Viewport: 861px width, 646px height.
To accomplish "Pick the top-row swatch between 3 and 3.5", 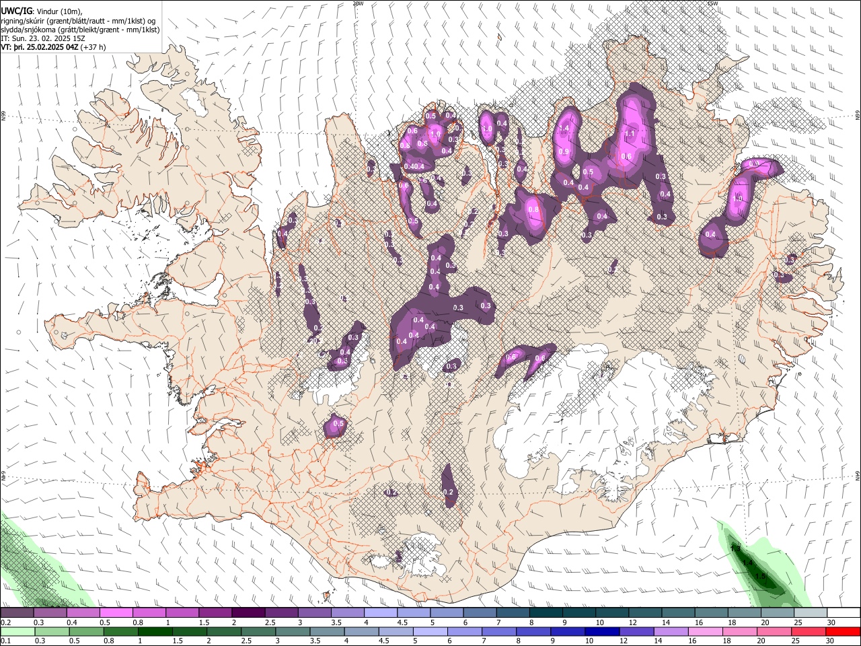I will click(313, 613).
